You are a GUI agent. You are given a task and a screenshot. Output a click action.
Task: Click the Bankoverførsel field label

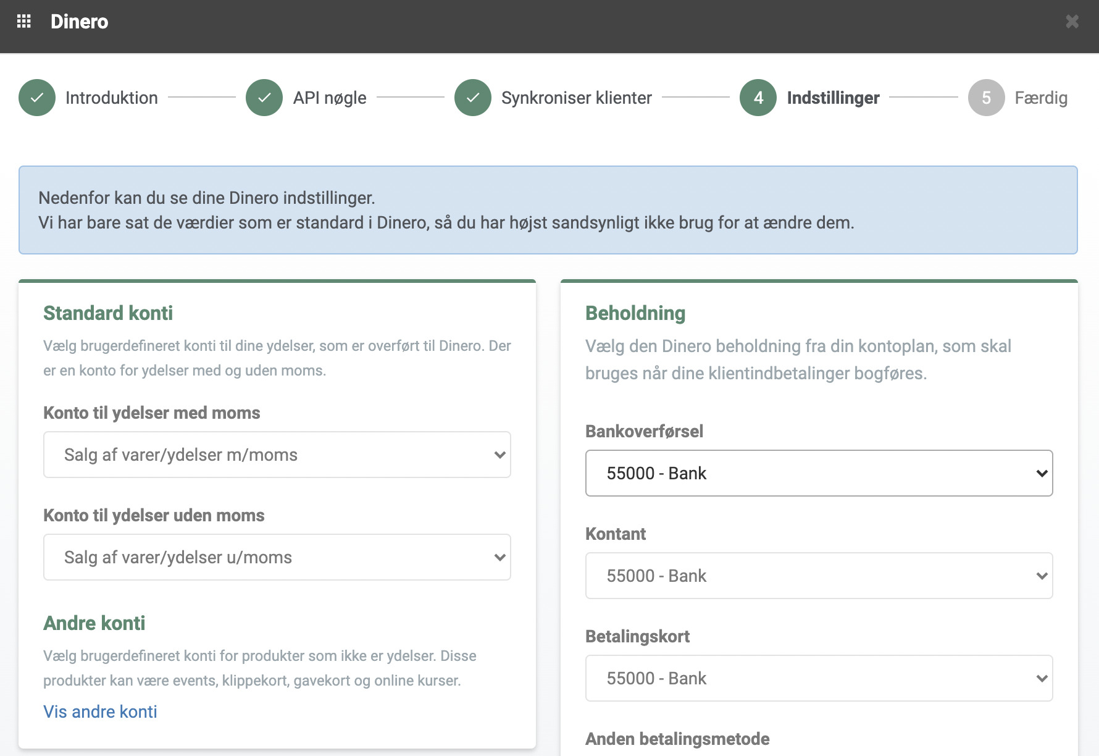point(644,431)
